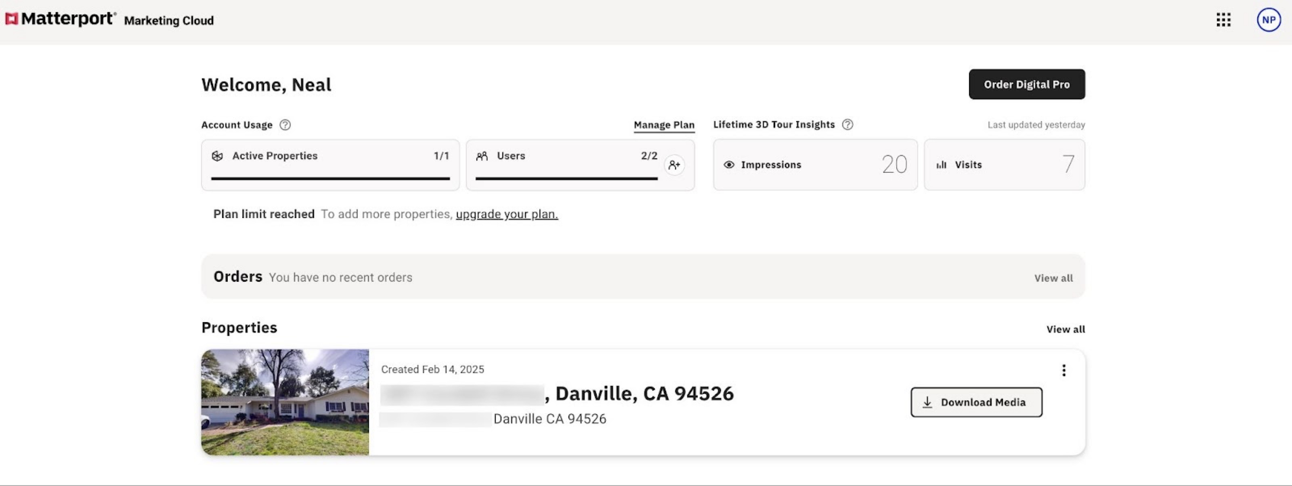Image resolution: width=1292 pixels, height=486 pixels.
Task: Open the apps grid launcher icon
Action: 1223,20
